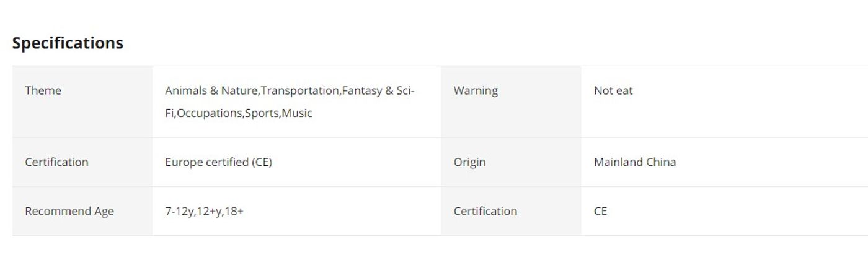Click the Origin label cell

[511, 162]
